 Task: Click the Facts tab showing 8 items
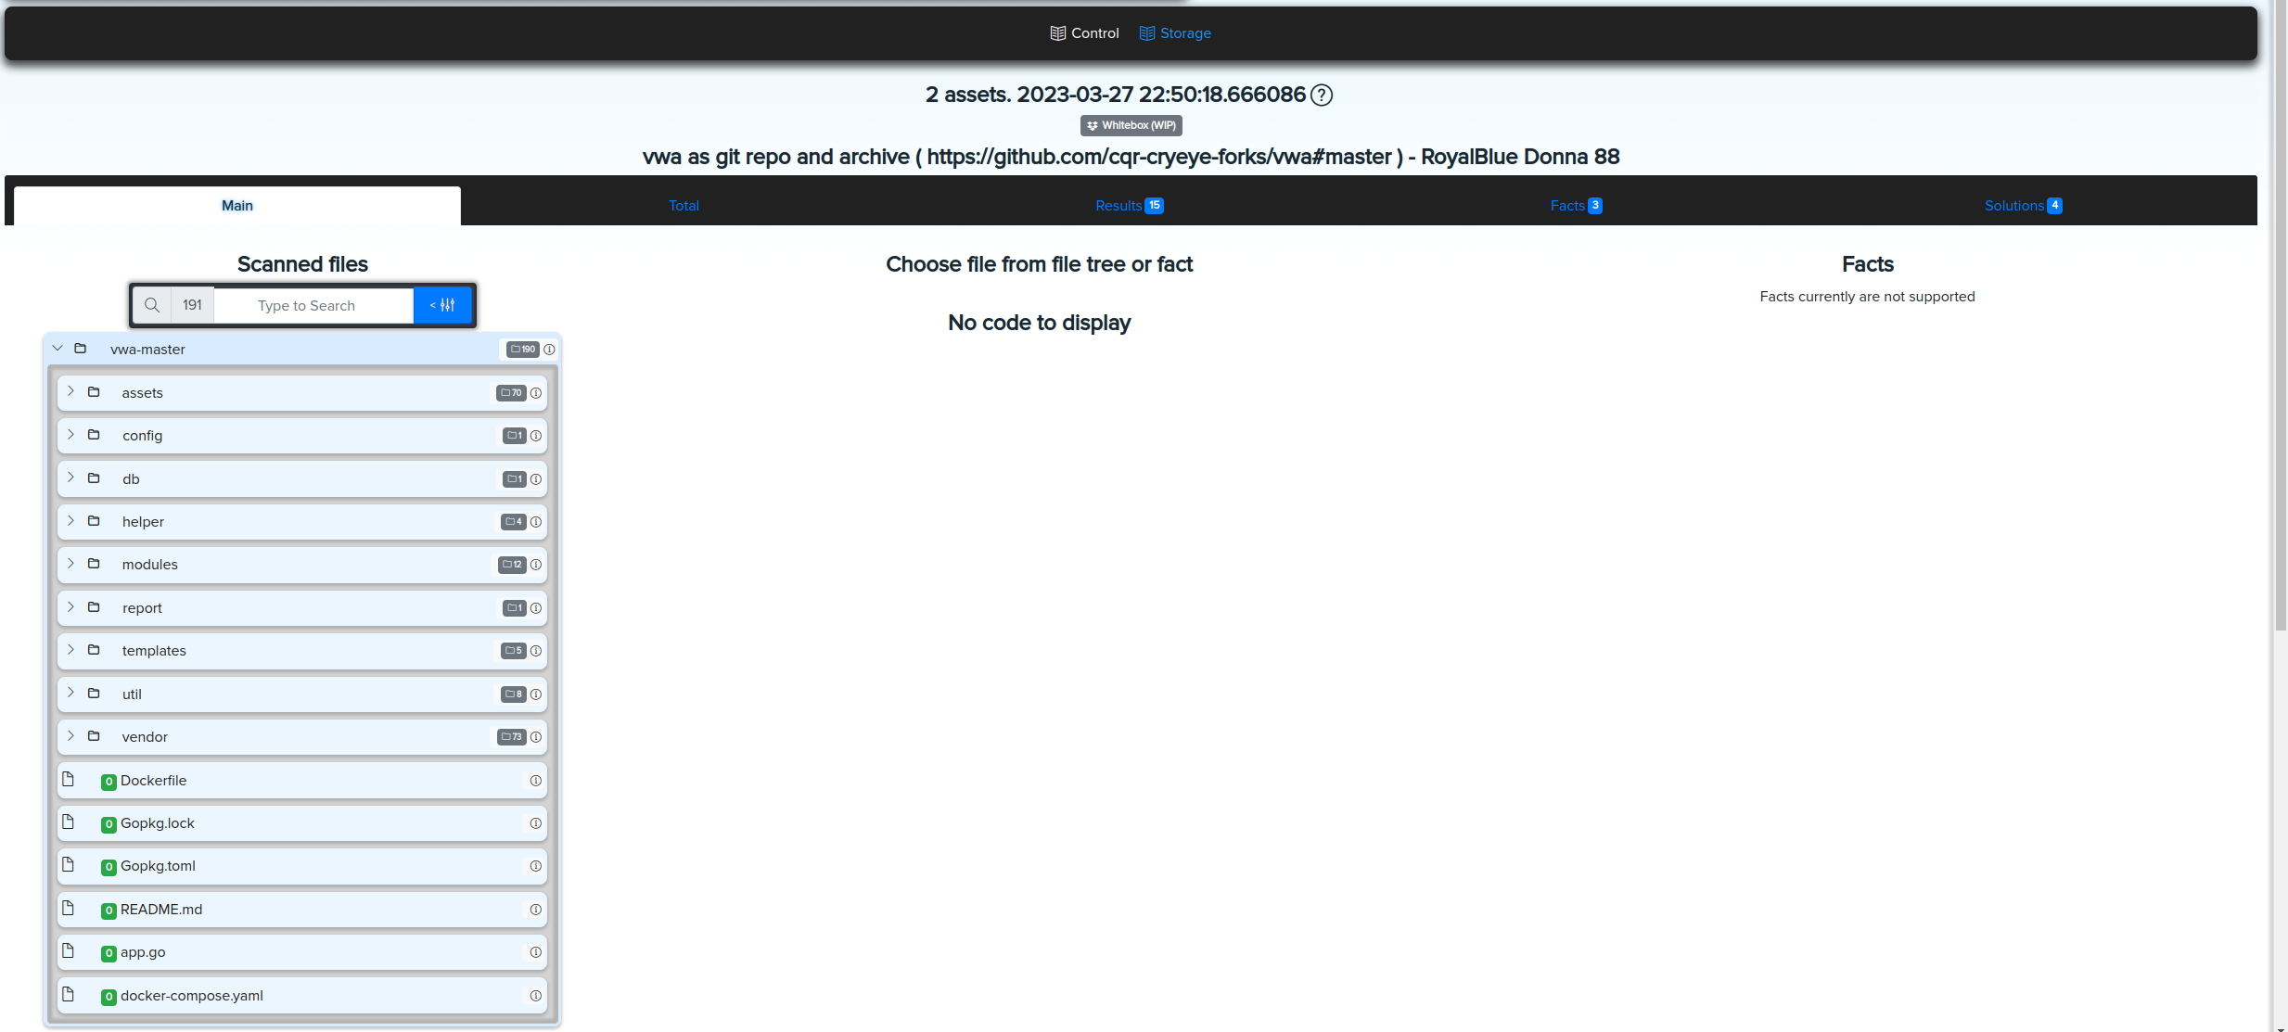click(1576, 204)
